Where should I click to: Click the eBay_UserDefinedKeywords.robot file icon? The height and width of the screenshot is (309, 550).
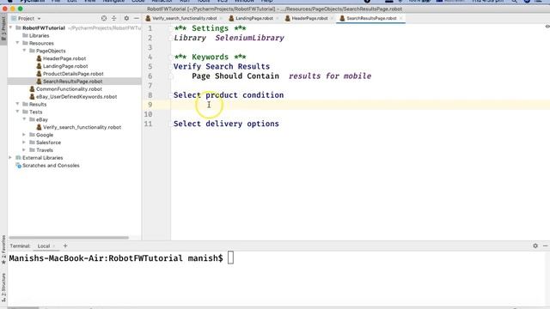(32, 97)
